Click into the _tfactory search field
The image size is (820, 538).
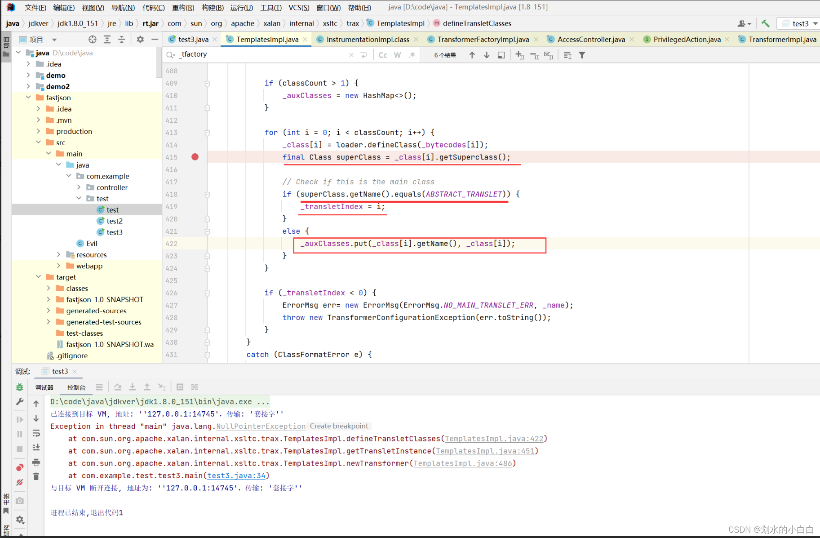click(x=261, y=54)
